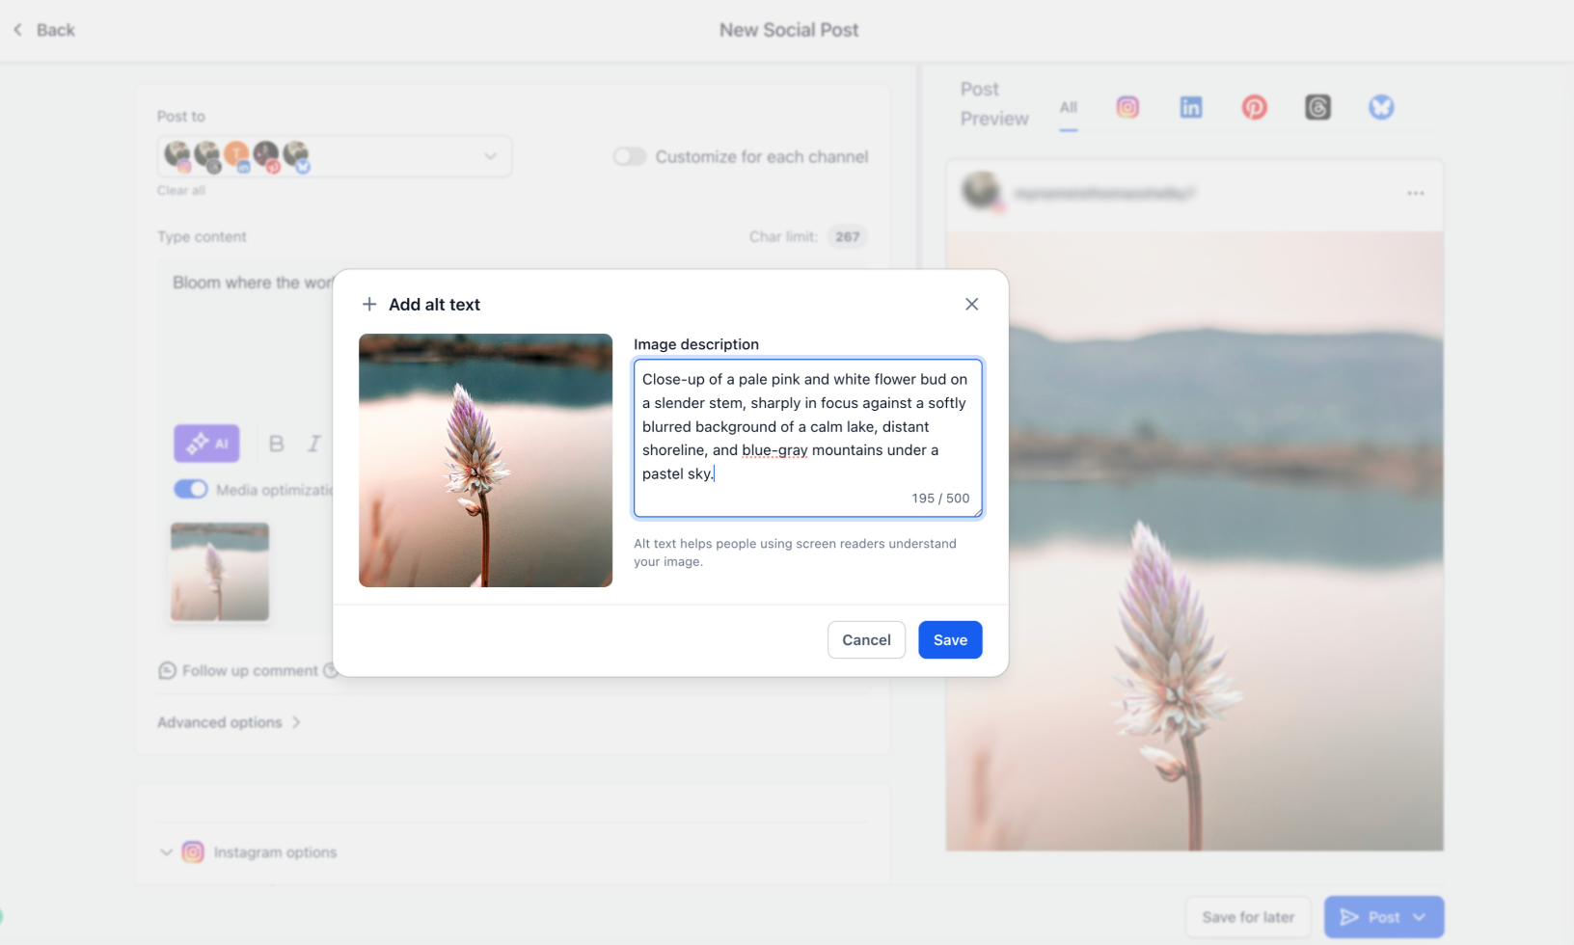Save the alt text description
The image size is (1574, 945).
pos(950,640)
